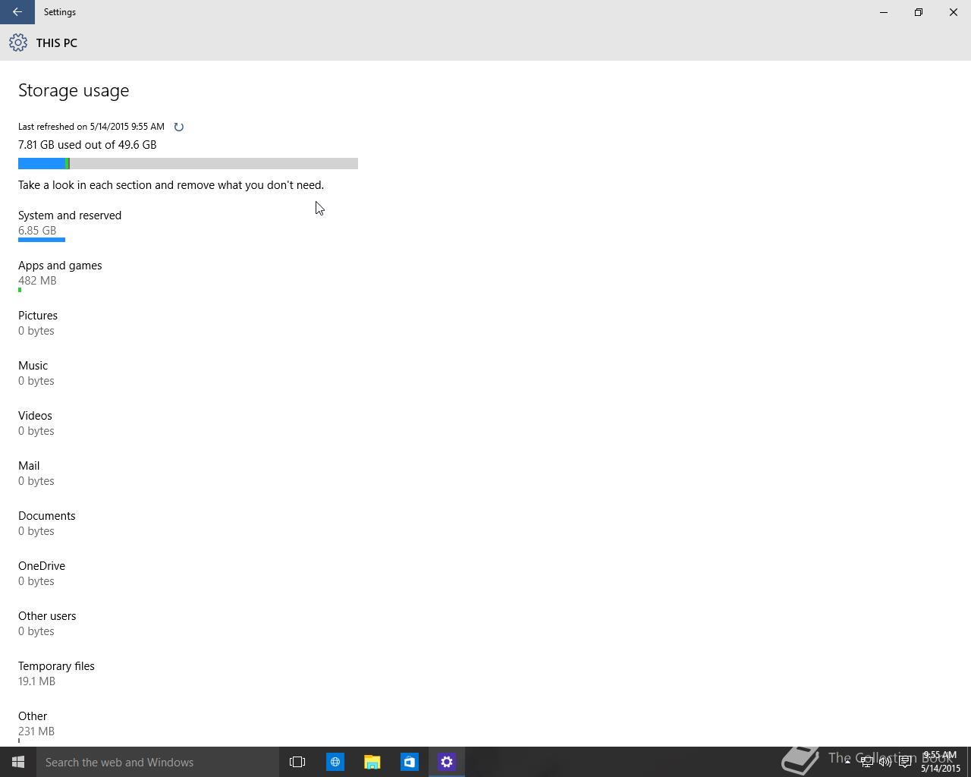Click 'Take a look in each section' text

tap(171, 185)
